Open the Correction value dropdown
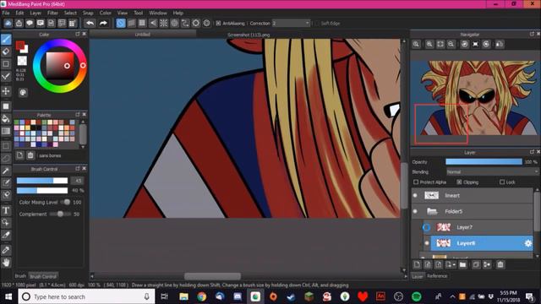Screen dimensions: 541x304 pos(291,24)
